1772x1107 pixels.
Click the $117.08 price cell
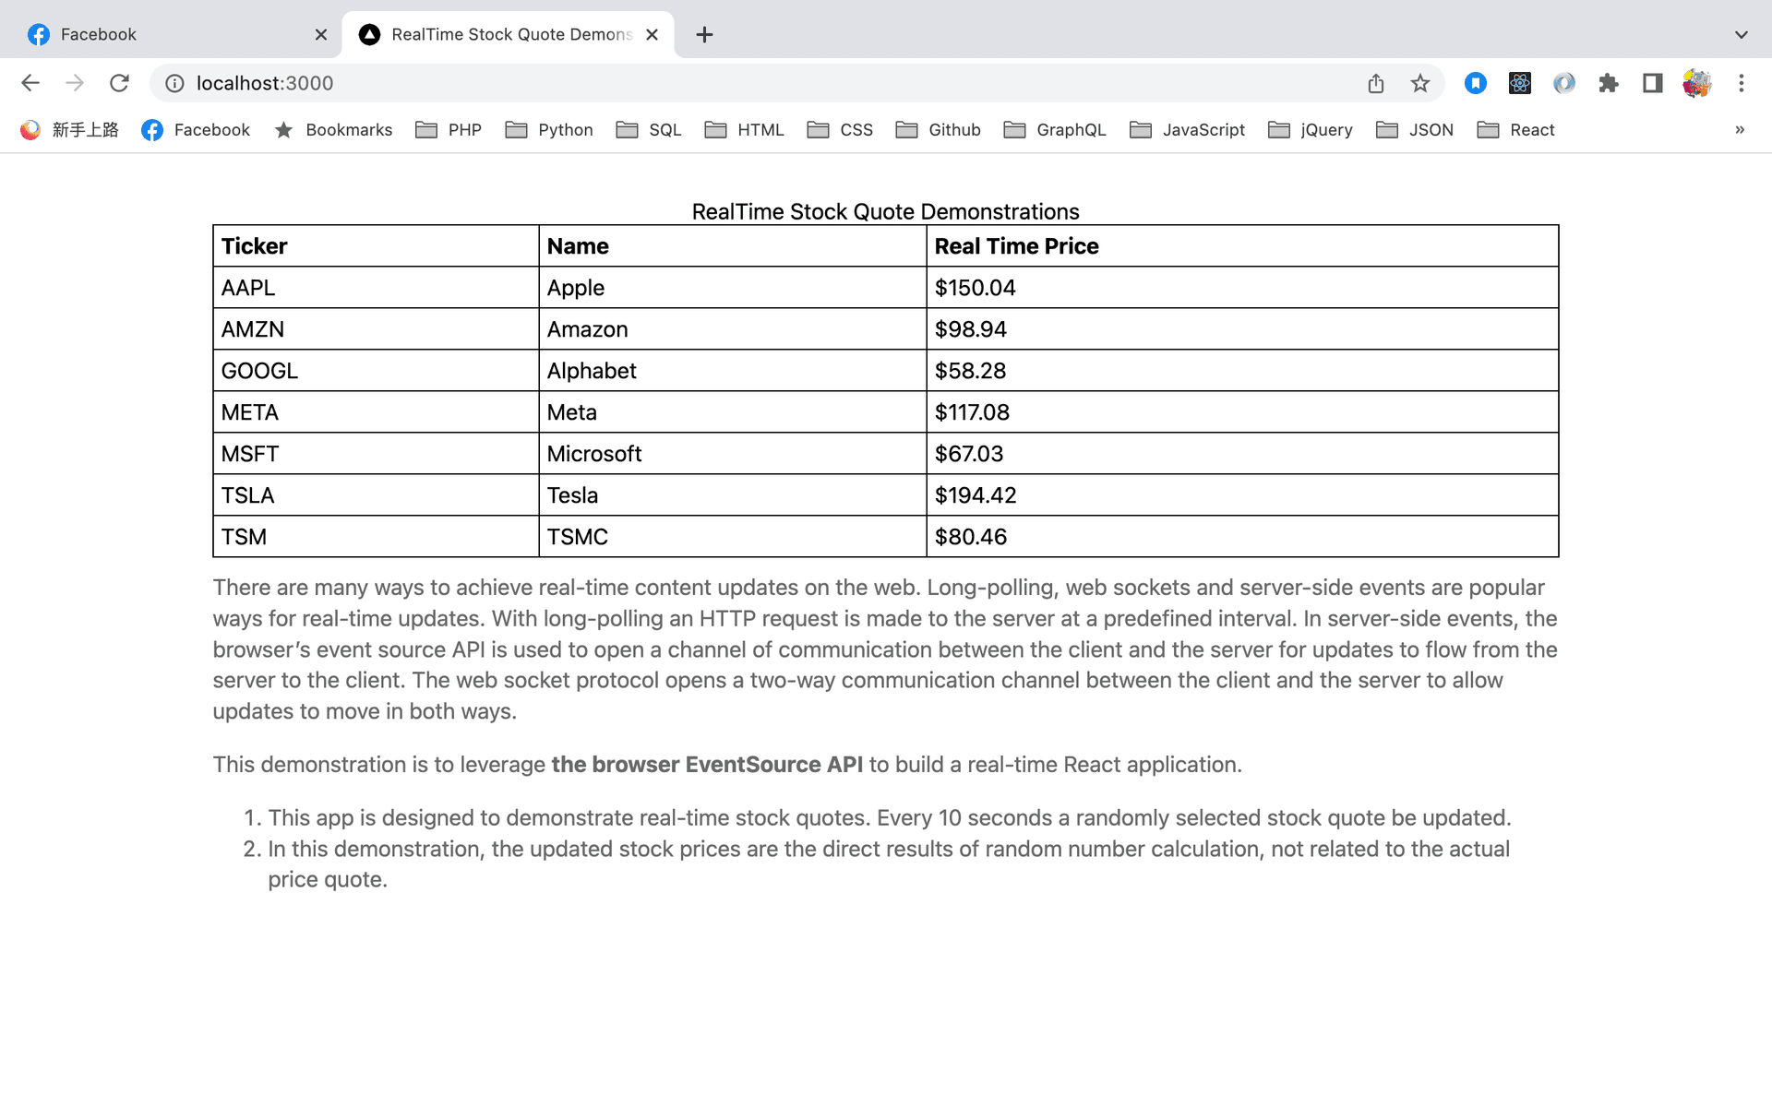click(1242, 412)
